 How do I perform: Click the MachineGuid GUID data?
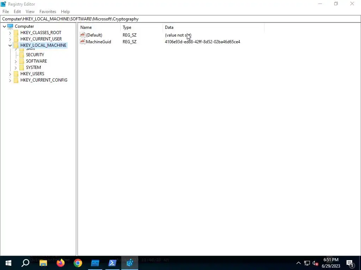pos(202,42)
